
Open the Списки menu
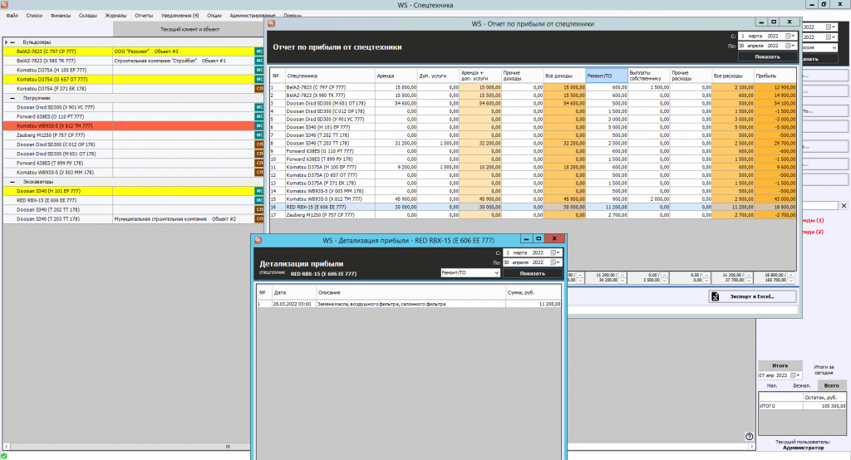[x=34, y=16]
